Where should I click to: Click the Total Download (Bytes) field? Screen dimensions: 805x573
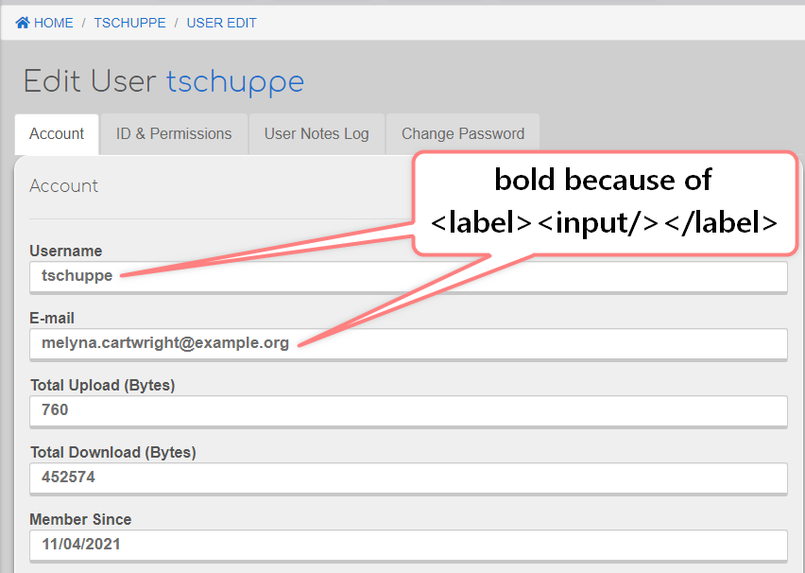(408, 478)
